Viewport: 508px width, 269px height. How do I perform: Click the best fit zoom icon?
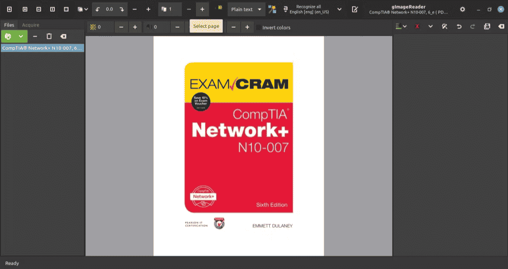66,9
